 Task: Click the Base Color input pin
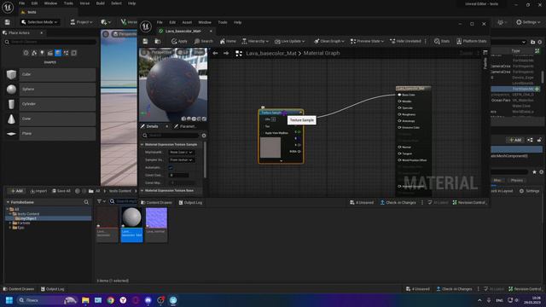[x=399, y=95]
